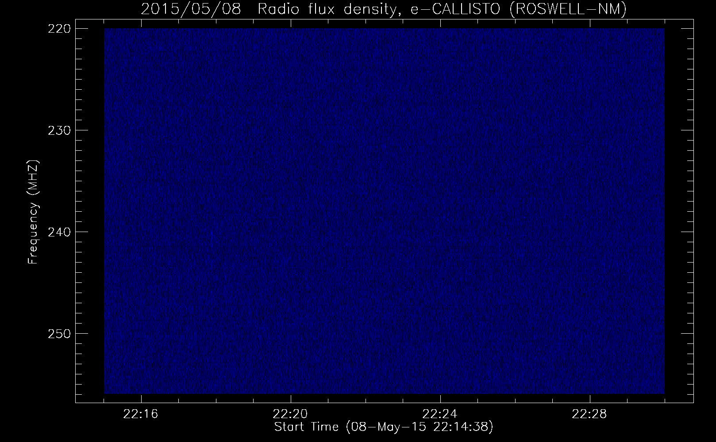Screen dimensions: 716x442
Task: Click the 22:28 time axis label
Action: tap(590, 415)
